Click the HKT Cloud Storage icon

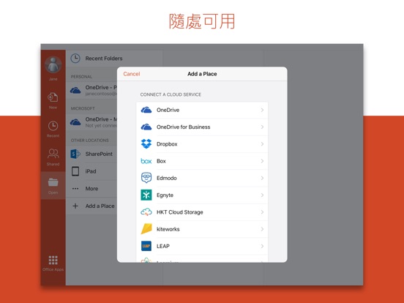point(146,212)
